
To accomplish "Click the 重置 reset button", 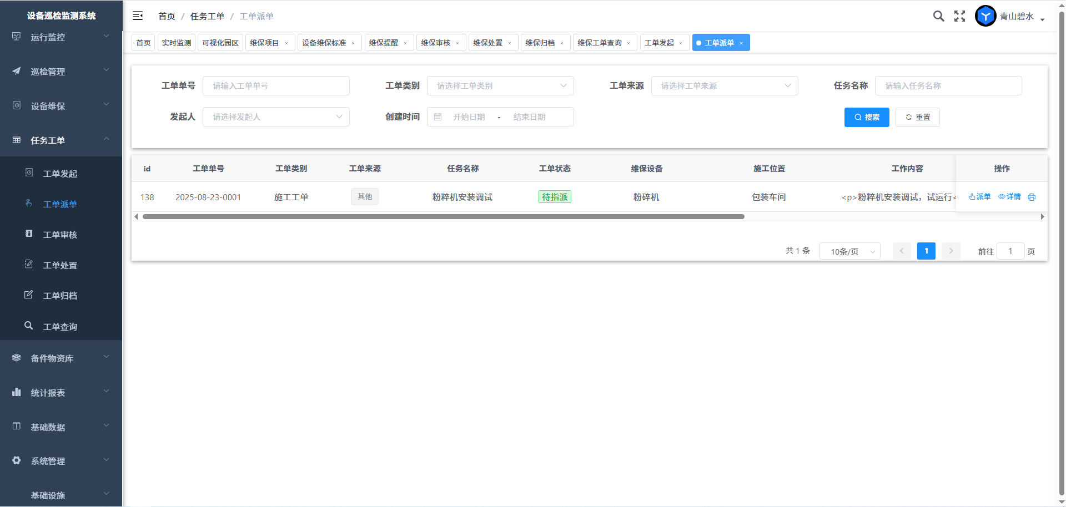I will pyautogui.click(x=917, y=117).
